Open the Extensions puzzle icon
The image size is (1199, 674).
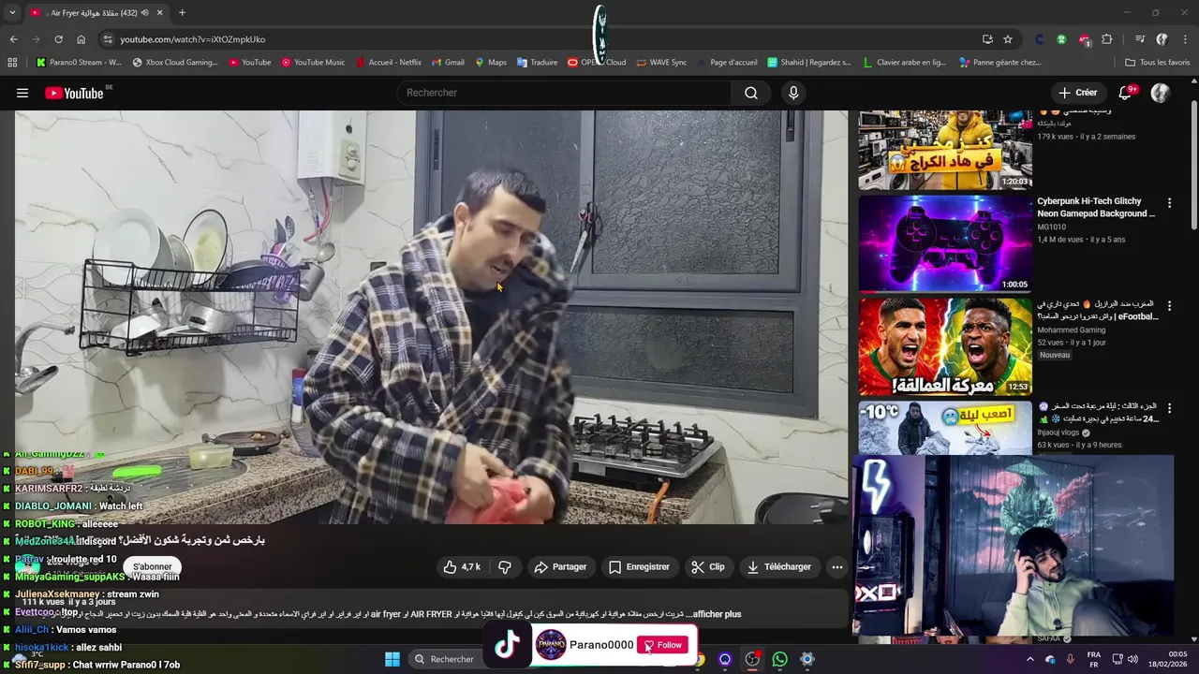[1106, 39]
